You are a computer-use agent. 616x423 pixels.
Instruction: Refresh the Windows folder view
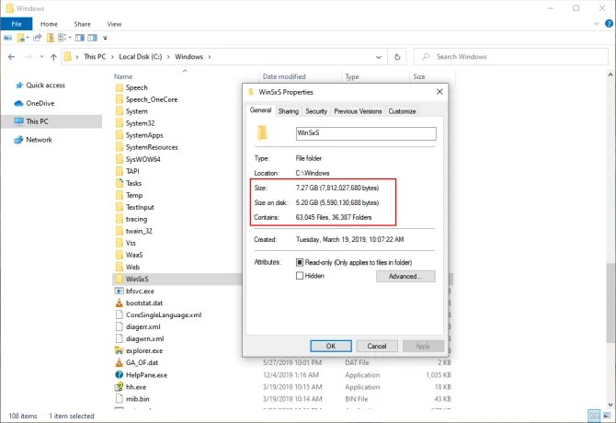click(397, 57)
